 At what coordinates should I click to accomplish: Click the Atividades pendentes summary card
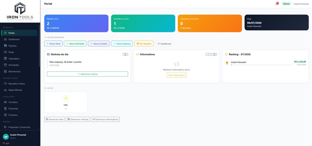coord(210,23)
